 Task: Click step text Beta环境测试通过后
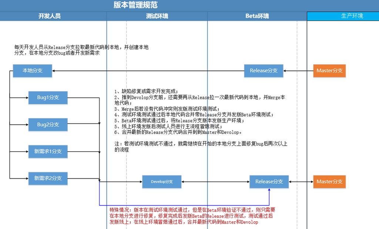coord(180,121)
